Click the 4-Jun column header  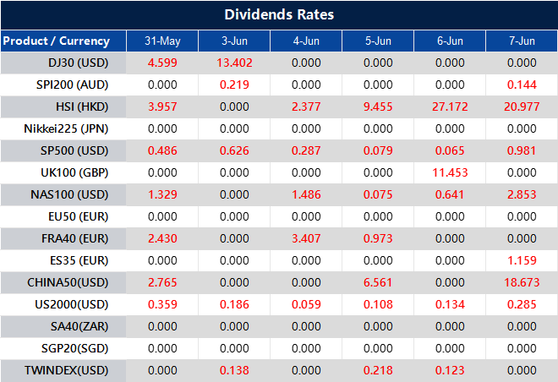pos(306,41)
